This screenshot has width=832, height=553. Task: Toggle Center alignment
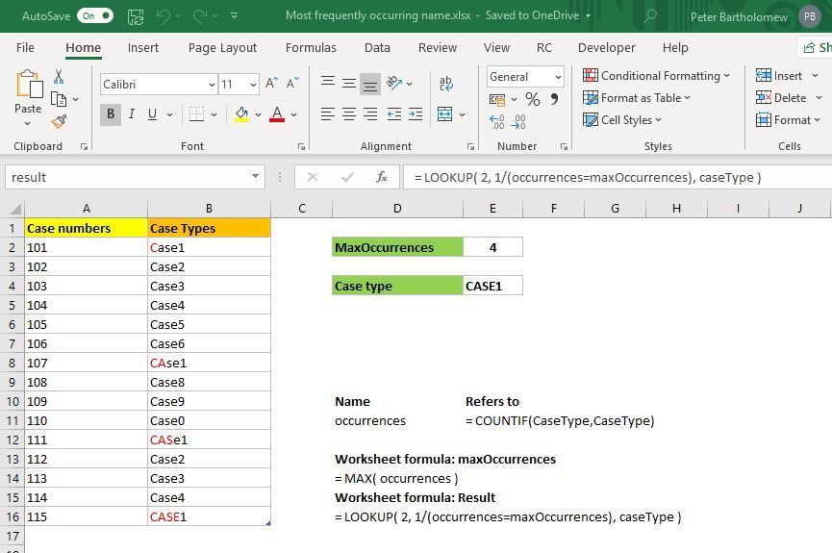click(348, 114)
